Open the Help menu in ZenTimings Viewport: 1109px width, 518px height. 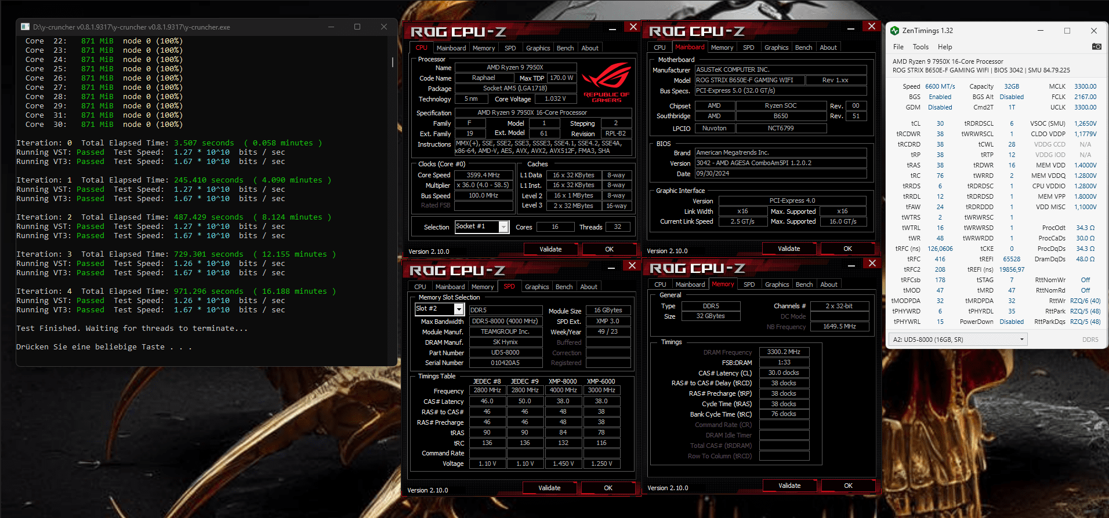coord(945,47)
